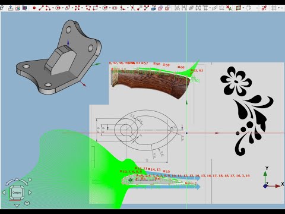Select the Create B-spline tool
This screenshot has width=285, height=214.
(77, 8)
